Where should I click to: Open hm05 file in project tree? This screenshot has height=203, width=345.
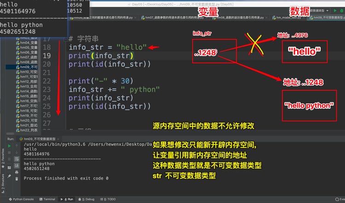pos(27,47)
